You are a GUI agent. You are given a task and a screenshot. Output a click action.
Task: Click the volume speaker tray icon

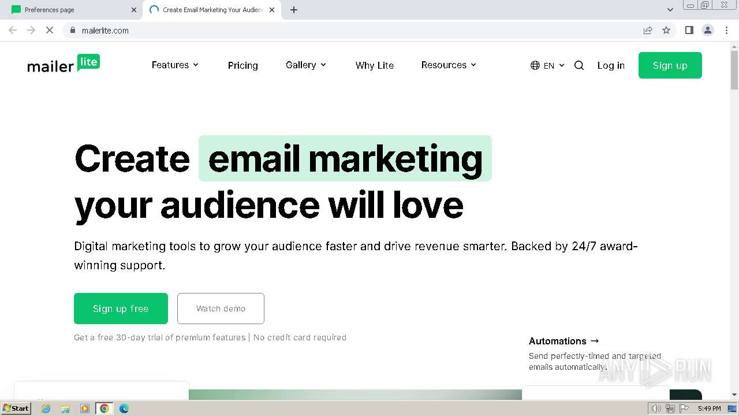[656, 408]
